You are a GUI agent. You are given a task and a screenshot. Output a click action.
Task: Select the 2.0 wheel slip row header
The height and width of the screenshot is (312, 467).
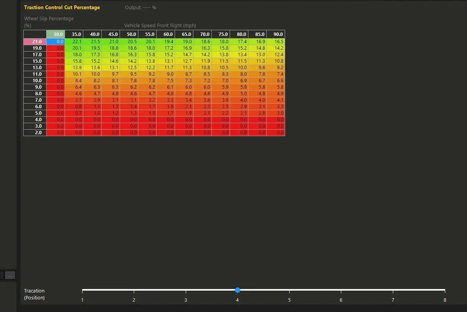pos(35,133)
